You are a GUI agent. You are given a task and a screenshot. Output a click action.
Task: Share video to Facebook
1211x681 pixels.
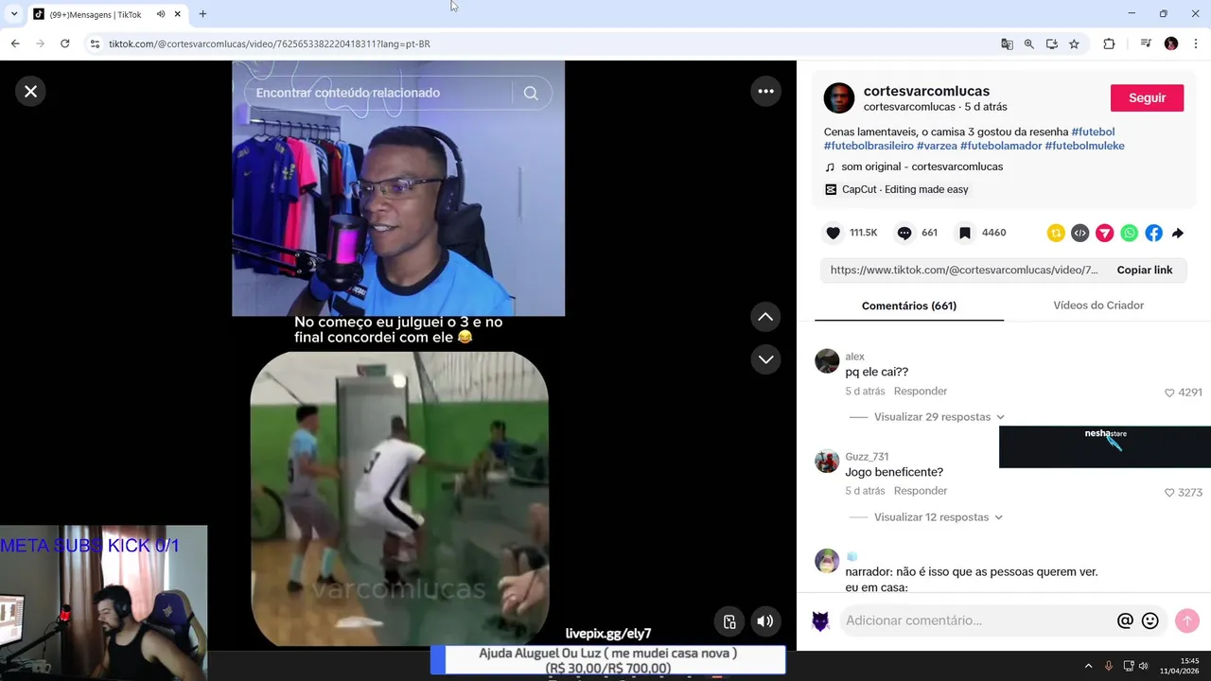[1153, 233]
